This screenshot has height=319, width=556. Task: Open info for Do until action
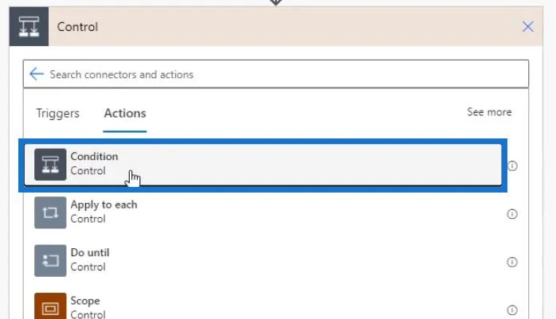(x=512, y=262)
